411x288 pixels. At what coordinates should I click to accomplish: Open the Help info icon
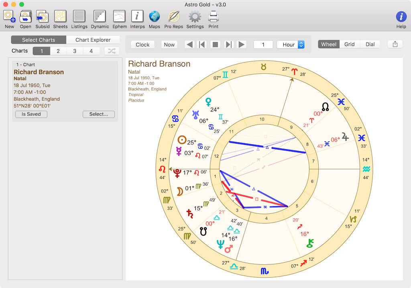401,17
